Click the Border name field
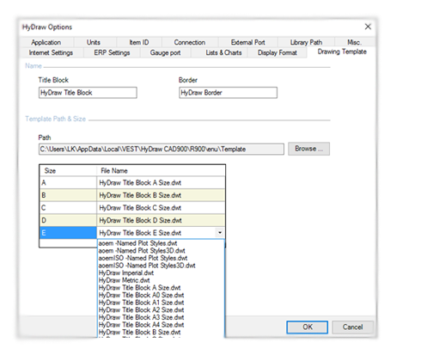421x361 pixels. pos(229,93)
